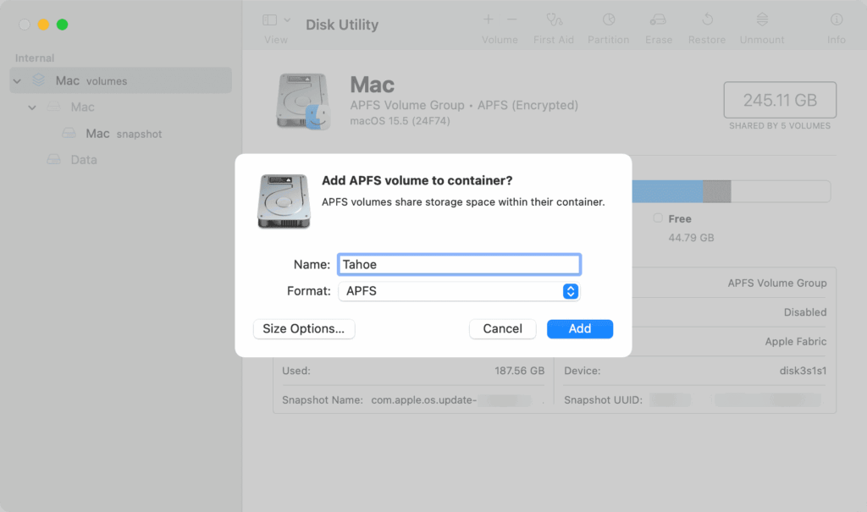
Task: Click the add Volume plus icon
Action: [x=489, y=19]
